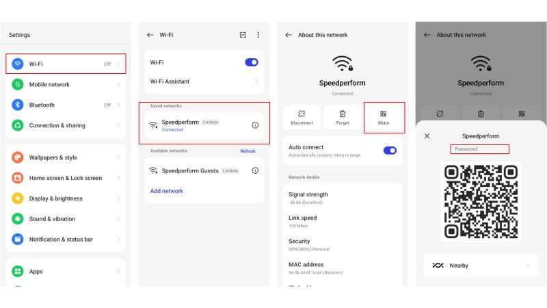
Task: Open Bluetooth settings row
Action: (x=66, y=105)
